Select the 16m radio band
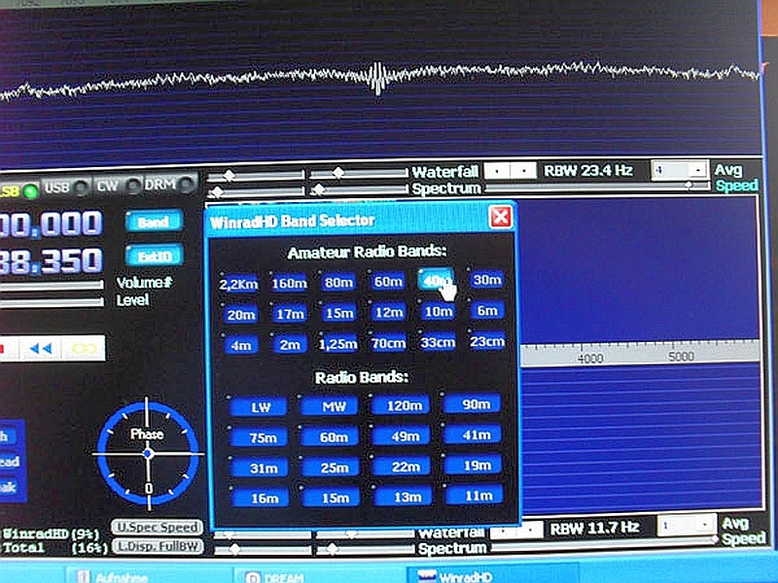778x583 pixels. tap(262, 497)
